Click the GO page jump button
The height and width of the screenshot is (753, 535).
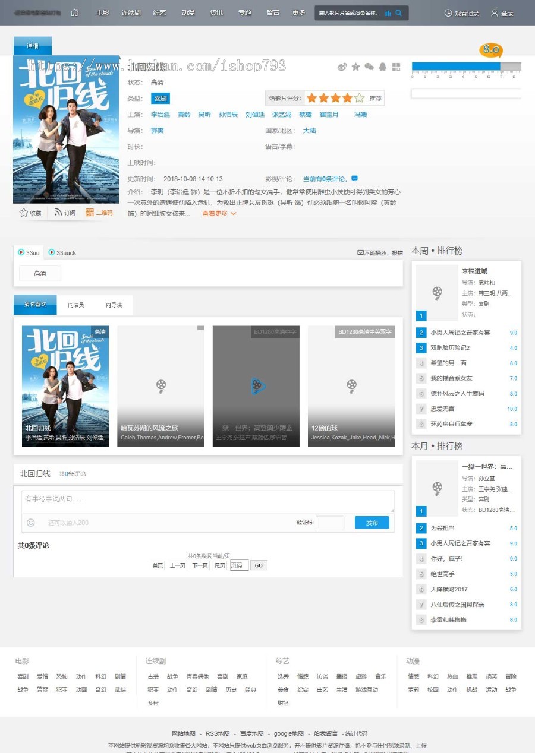(259, 565)
